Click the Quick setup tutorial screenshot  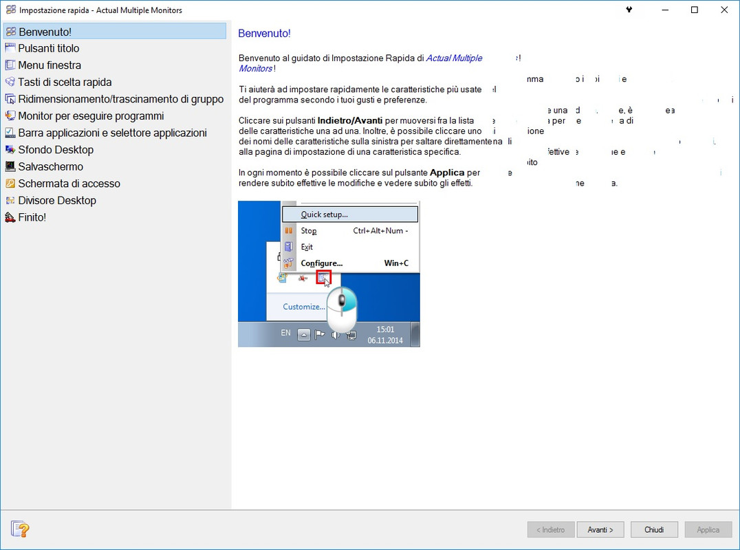[x=329, y=274]
